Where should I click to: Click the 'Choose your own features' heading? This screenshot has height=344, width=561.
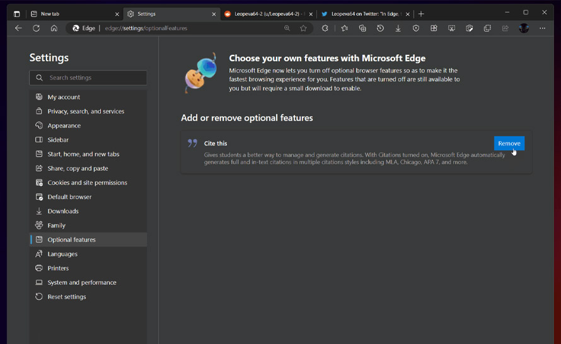click(327, 58)
